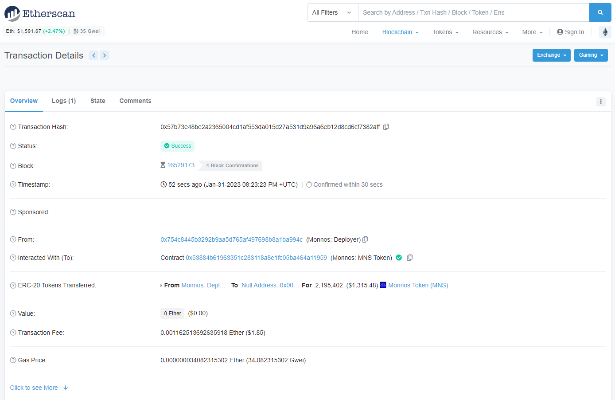Click the gas pump Gwei indicator
This screenshot has height=400, width=615.
click(x=87, y=31)
